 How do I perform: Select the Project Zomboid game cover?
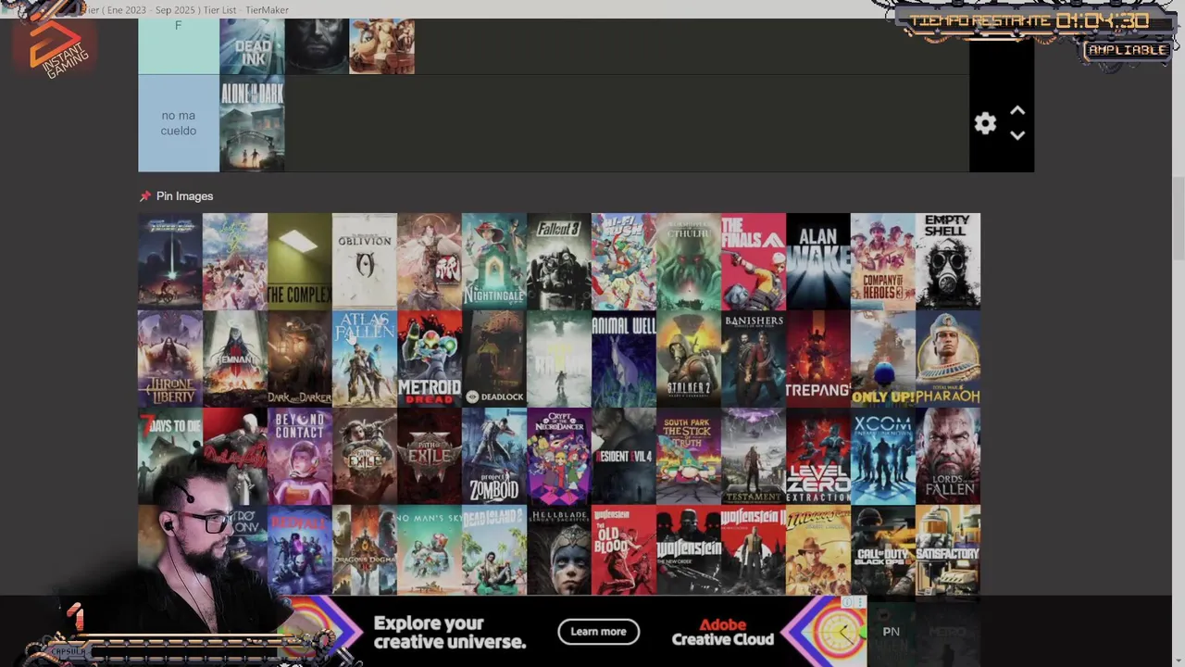(494, 456)
